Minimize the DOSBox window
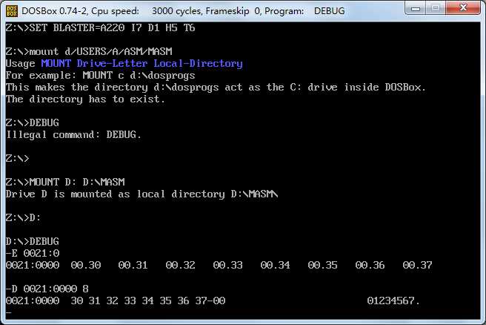The height and width of the screenshot is (325, 486). [x=416, y=8]
